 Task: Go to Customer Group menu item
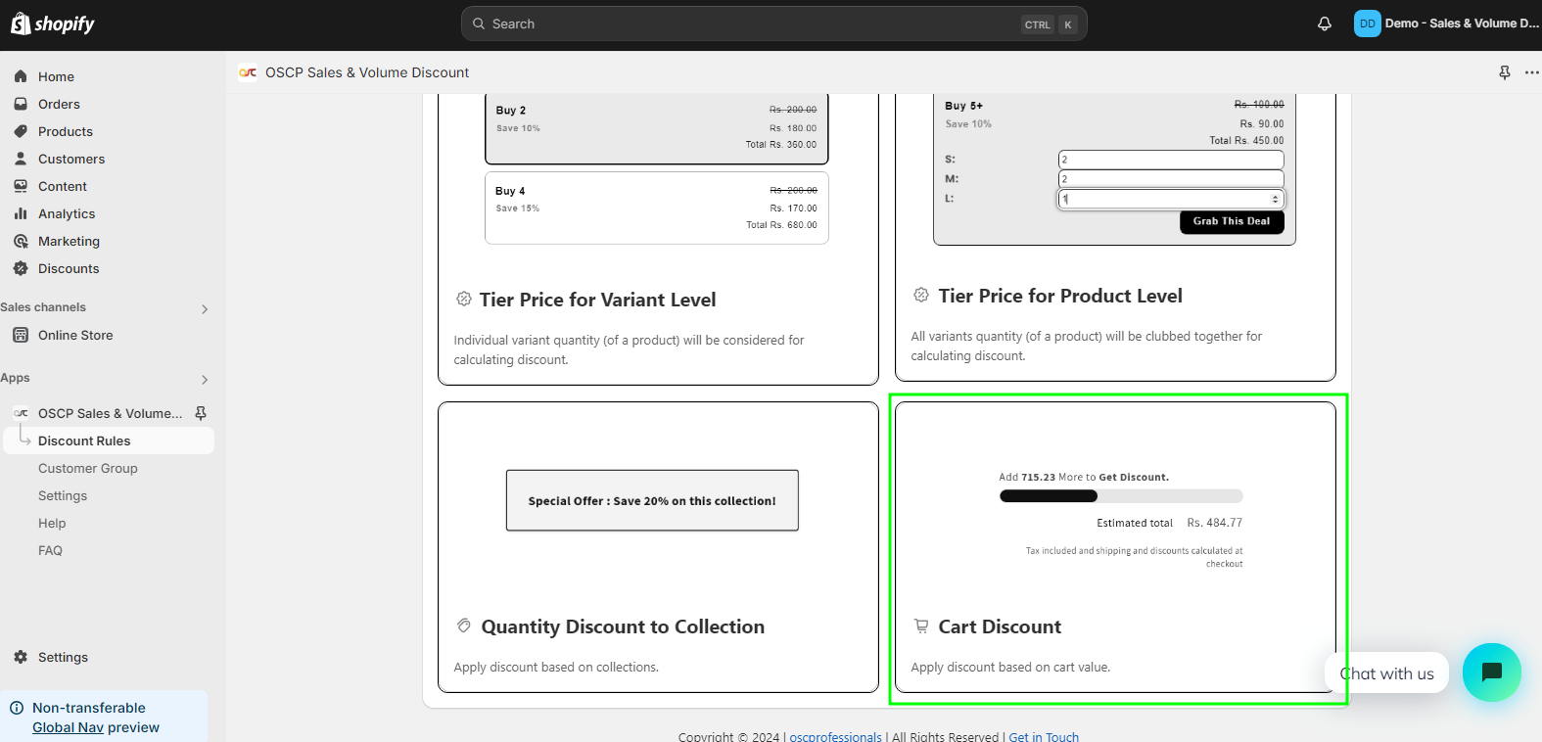pos(88,468)
